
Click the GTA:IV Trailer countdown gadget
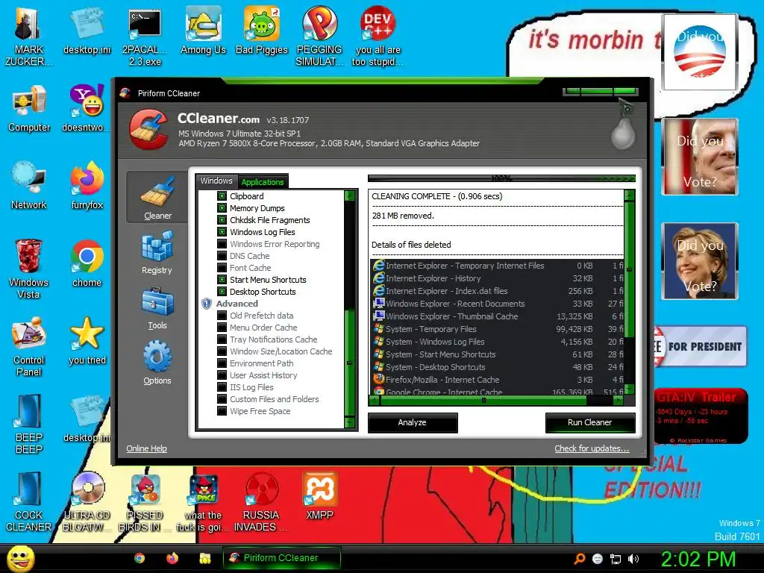(701, 416)
